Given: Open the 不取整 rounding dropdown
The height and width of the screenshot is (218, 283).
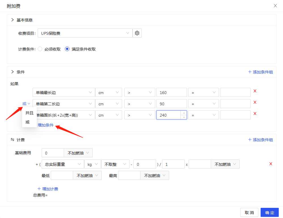Looking at the screenshot, I should 115,164.
